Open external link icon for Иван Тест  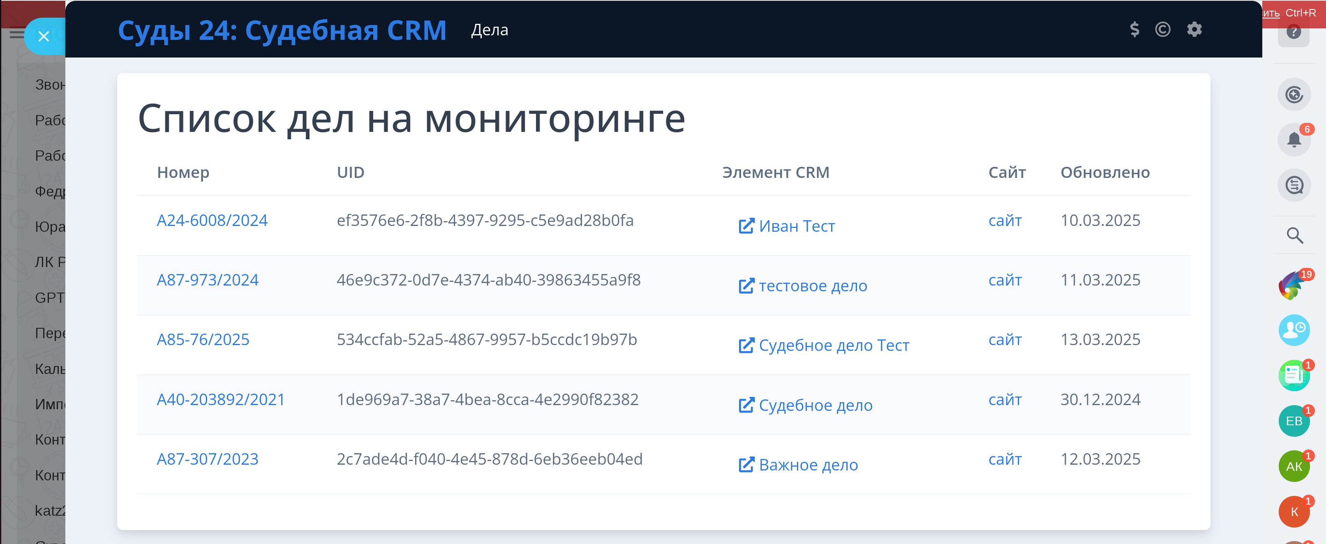[746, 226]
